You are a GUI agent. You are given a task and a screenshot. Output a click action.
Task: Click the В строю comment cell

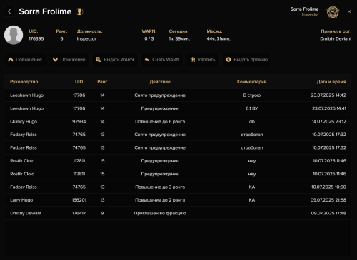252,95
